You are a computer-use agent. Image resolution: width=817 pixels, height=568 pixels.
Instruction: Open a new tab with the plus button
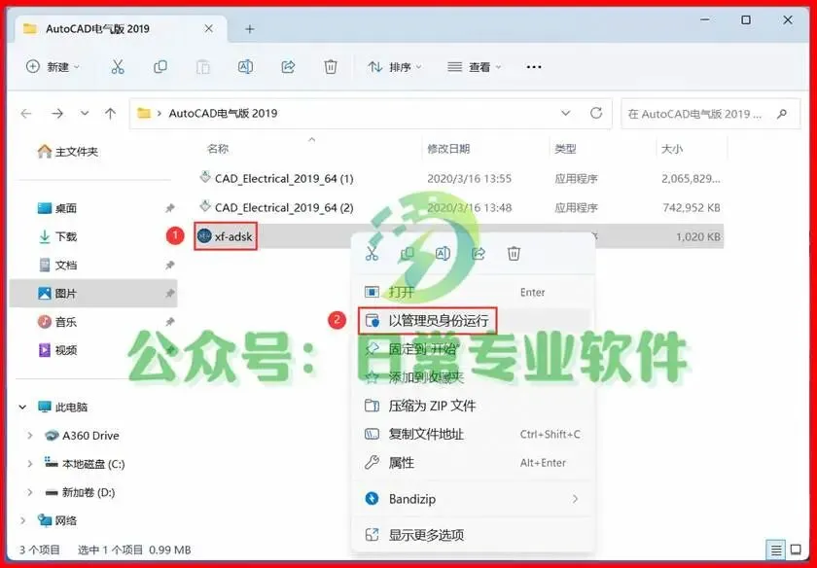(250, 29)
